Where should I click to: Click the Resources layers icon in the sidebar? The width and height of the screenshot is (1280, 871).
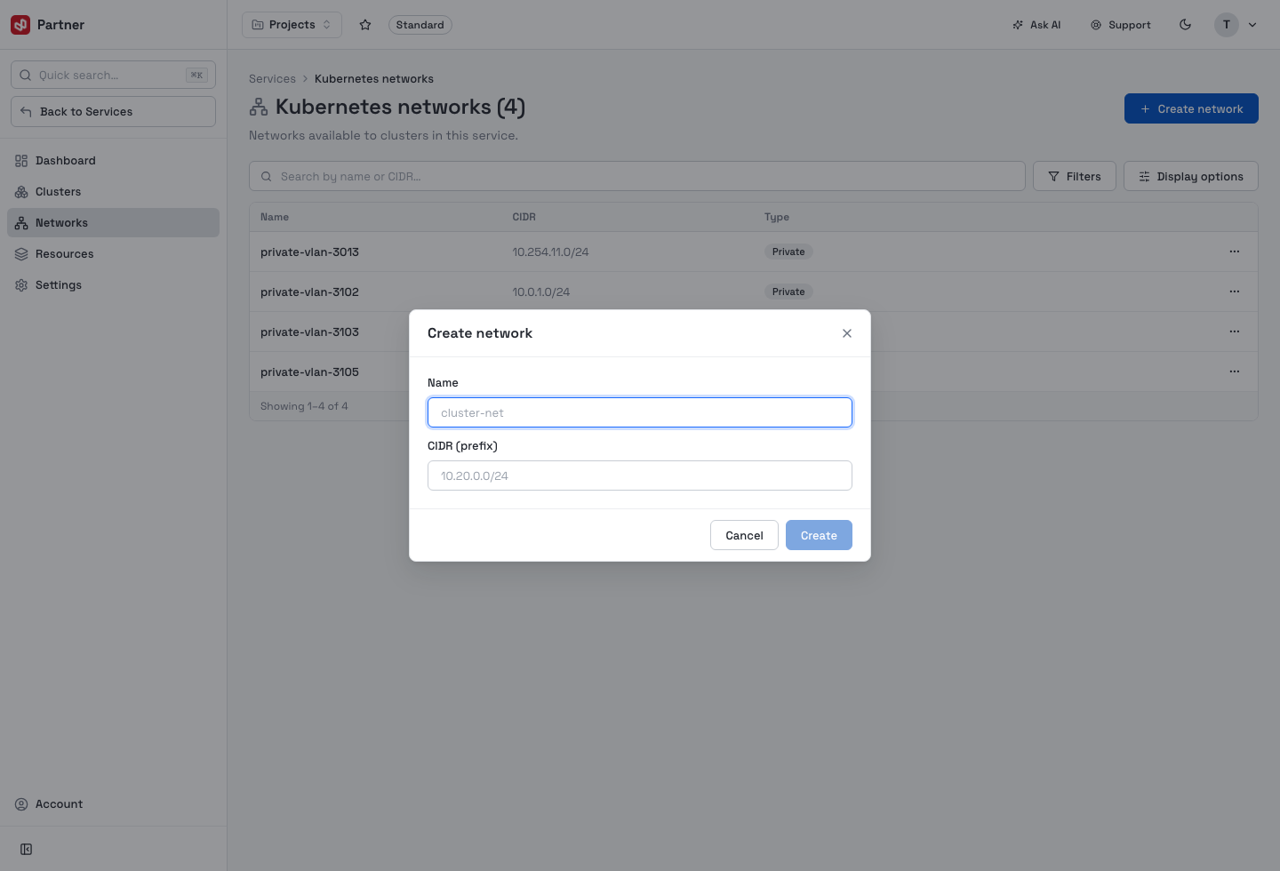21,254
